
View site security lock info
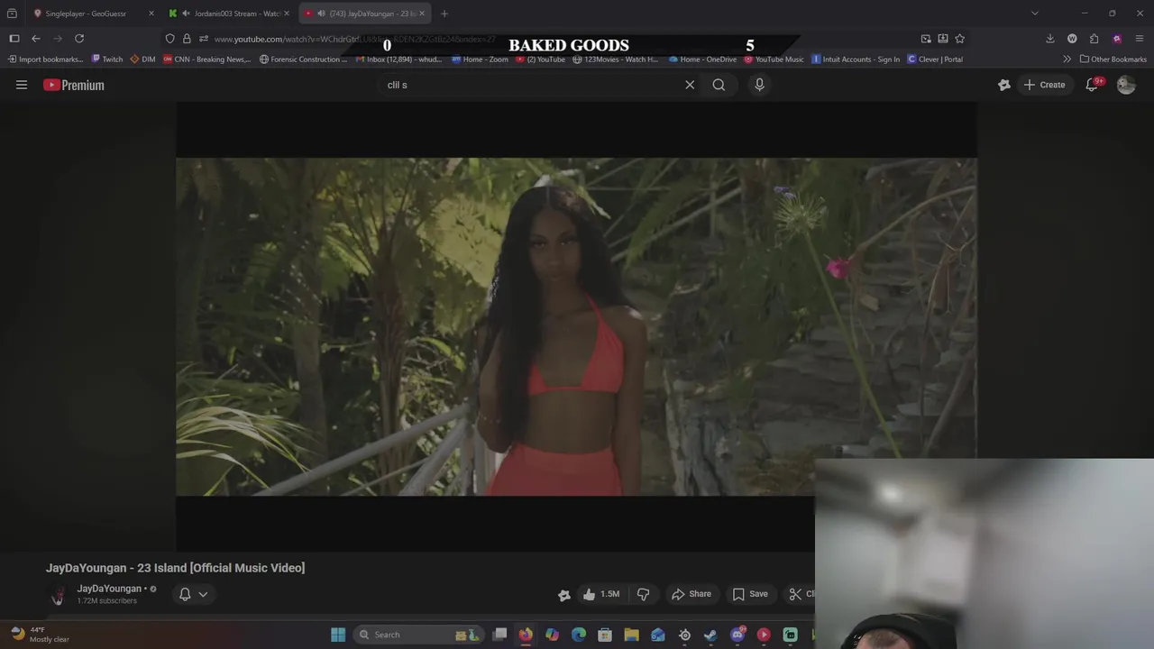point(187,39)
